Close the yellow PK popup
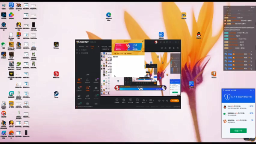 (x=143, y=41)
